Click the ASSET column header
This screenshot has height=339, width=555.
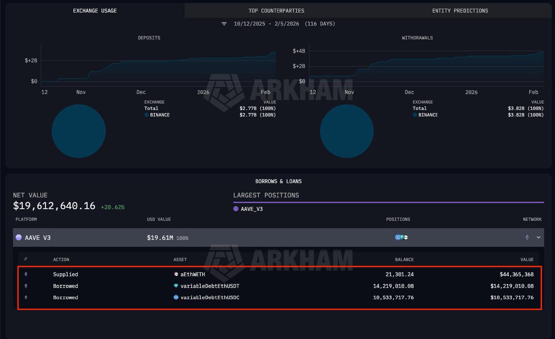180,260
